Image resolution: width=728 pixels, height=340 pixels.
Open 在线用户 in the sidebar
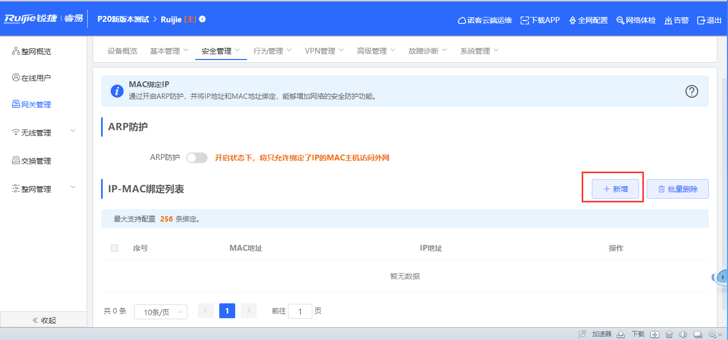click(31, 78)
